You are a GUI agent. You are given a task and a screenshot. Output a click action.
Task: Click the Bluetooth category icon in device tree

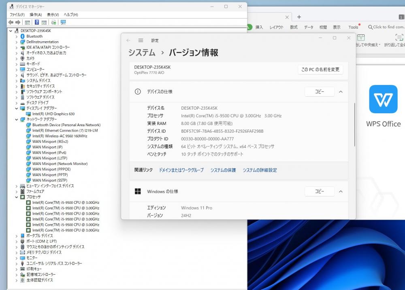click(x=22, y=36)
